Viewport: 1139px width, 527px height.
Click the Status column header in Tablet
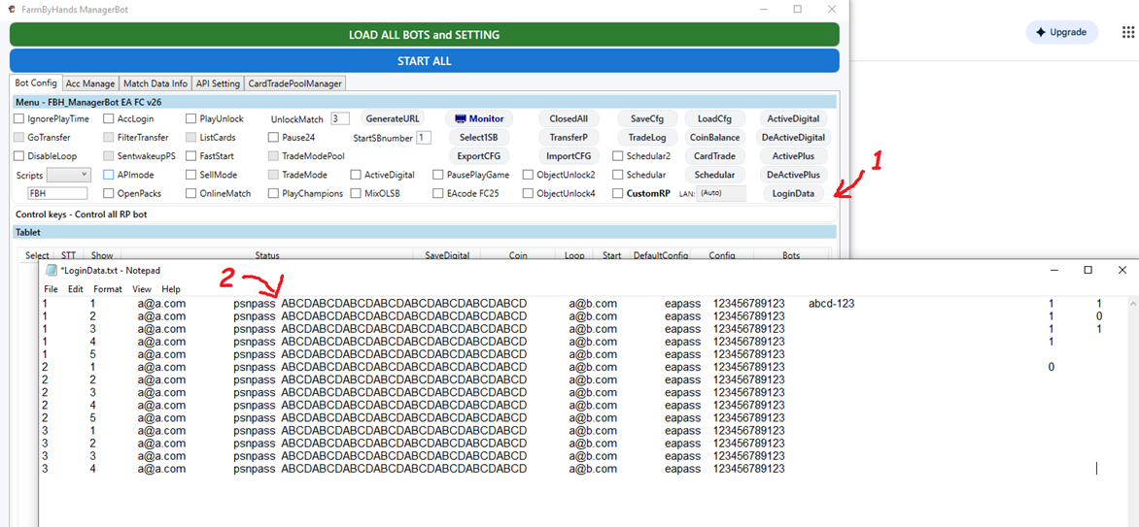(267, 255)
